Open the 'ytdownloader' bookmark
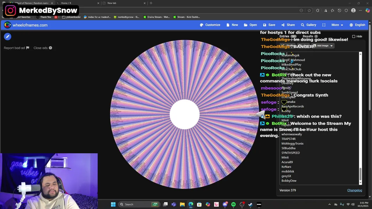The width and height of the screenshot is (372, 209). click(x=71, y=17)
